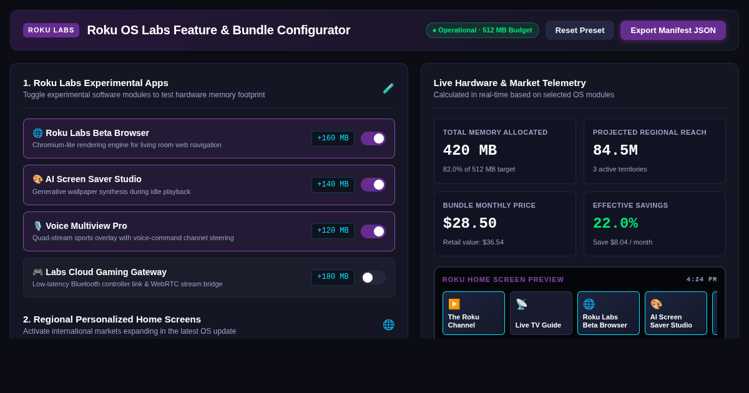Click the 420 MB total memory value

click(x=470, y=150)
